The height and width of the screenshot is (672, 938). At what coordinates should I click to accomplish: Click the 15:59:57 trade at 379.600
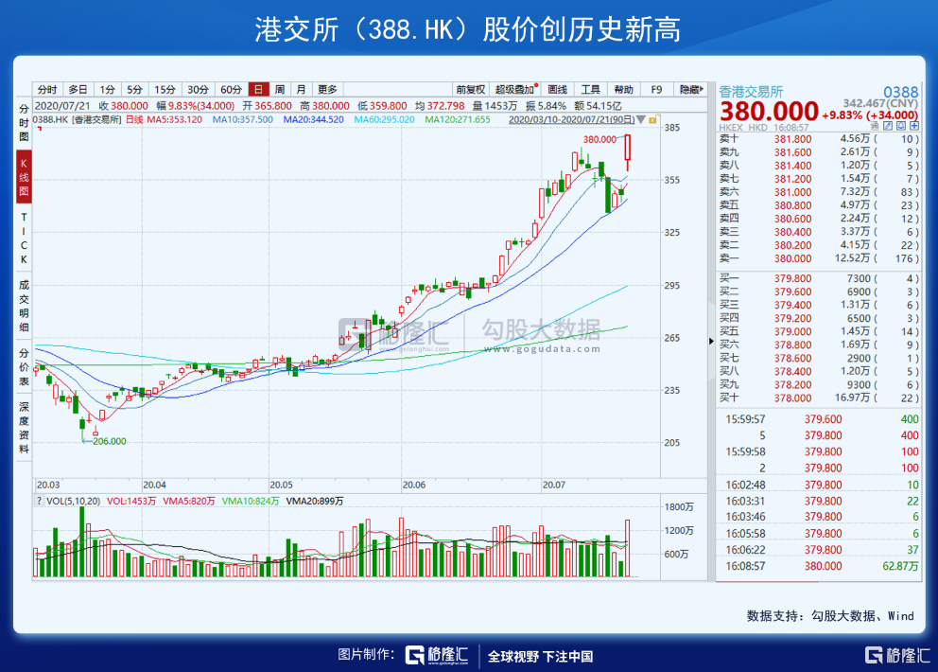818,420
